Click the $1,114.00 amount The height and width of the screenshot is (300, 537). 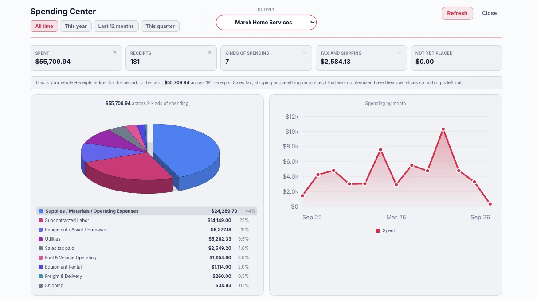(221, 267)
